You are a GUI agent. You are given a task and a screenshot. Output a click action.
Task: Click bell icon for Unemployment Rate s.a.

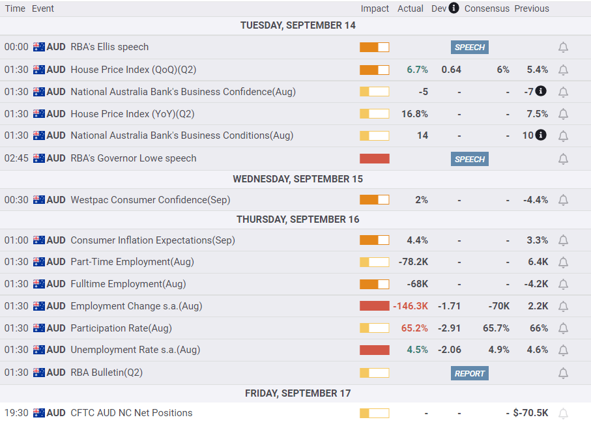(563, 350)
